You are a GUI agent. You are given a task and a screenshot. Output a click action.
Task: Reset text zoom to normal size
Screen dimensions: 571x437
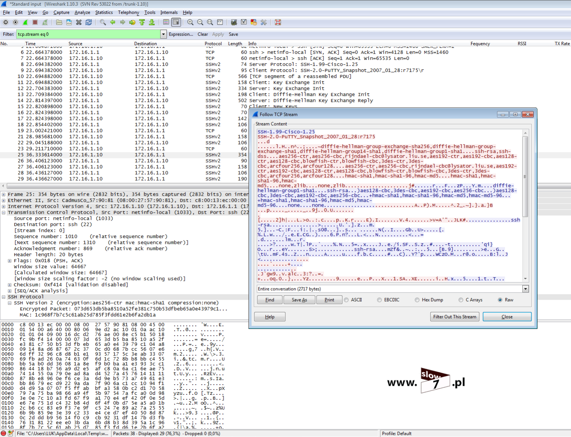point(210,22)
